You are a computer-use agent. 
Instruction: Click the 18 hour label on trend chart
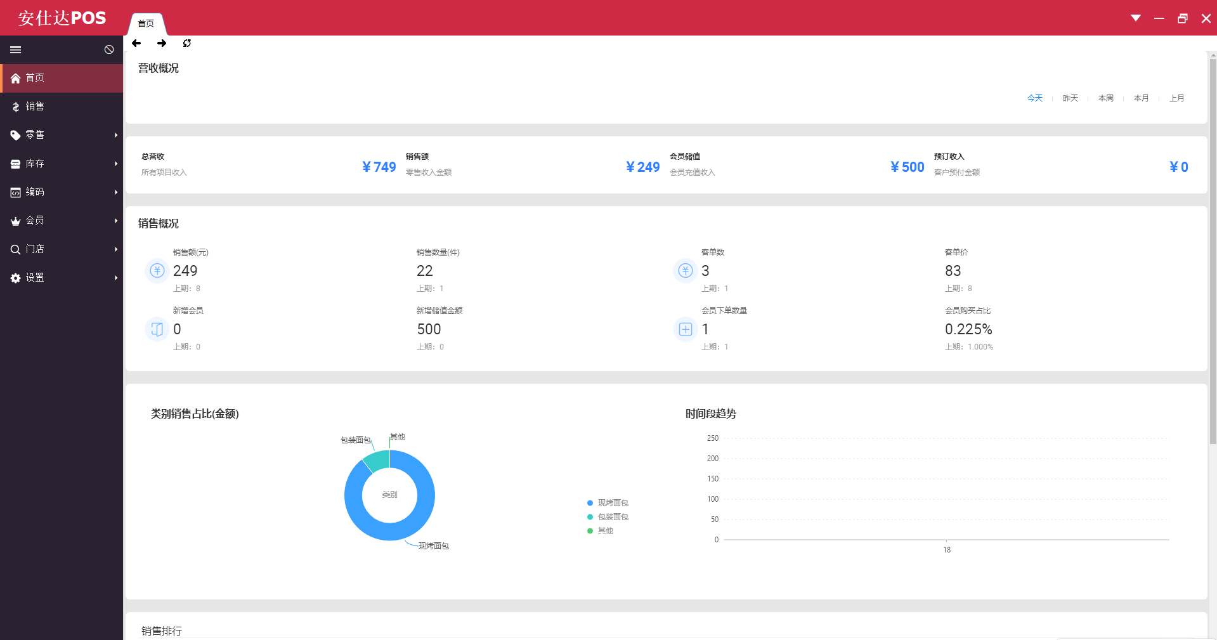pyautogui.click(x=947, y=550)
